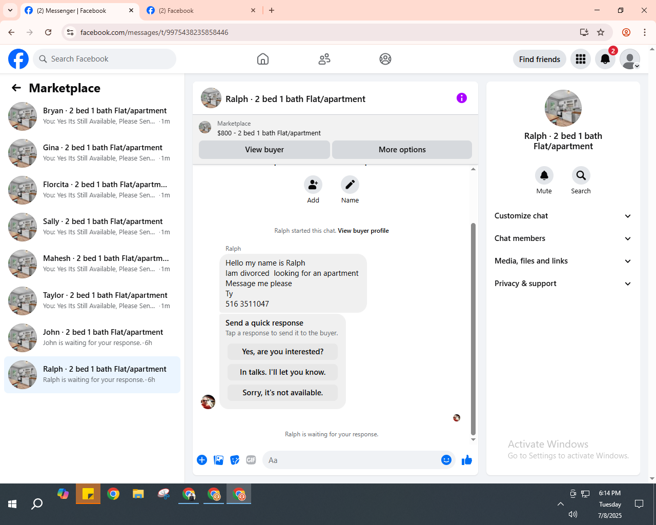Screen dimensions: 656x525
Task: Choose a sticker icon
Action: 235,460
